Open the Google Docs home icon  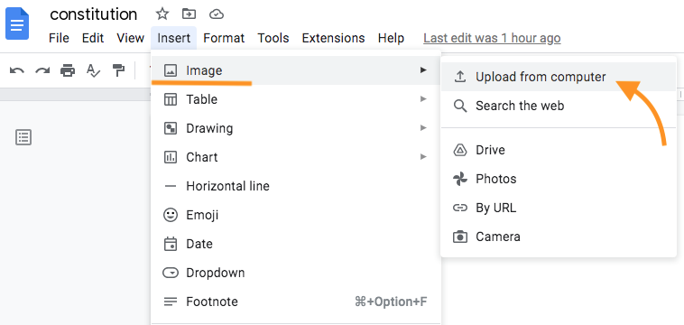17,23
